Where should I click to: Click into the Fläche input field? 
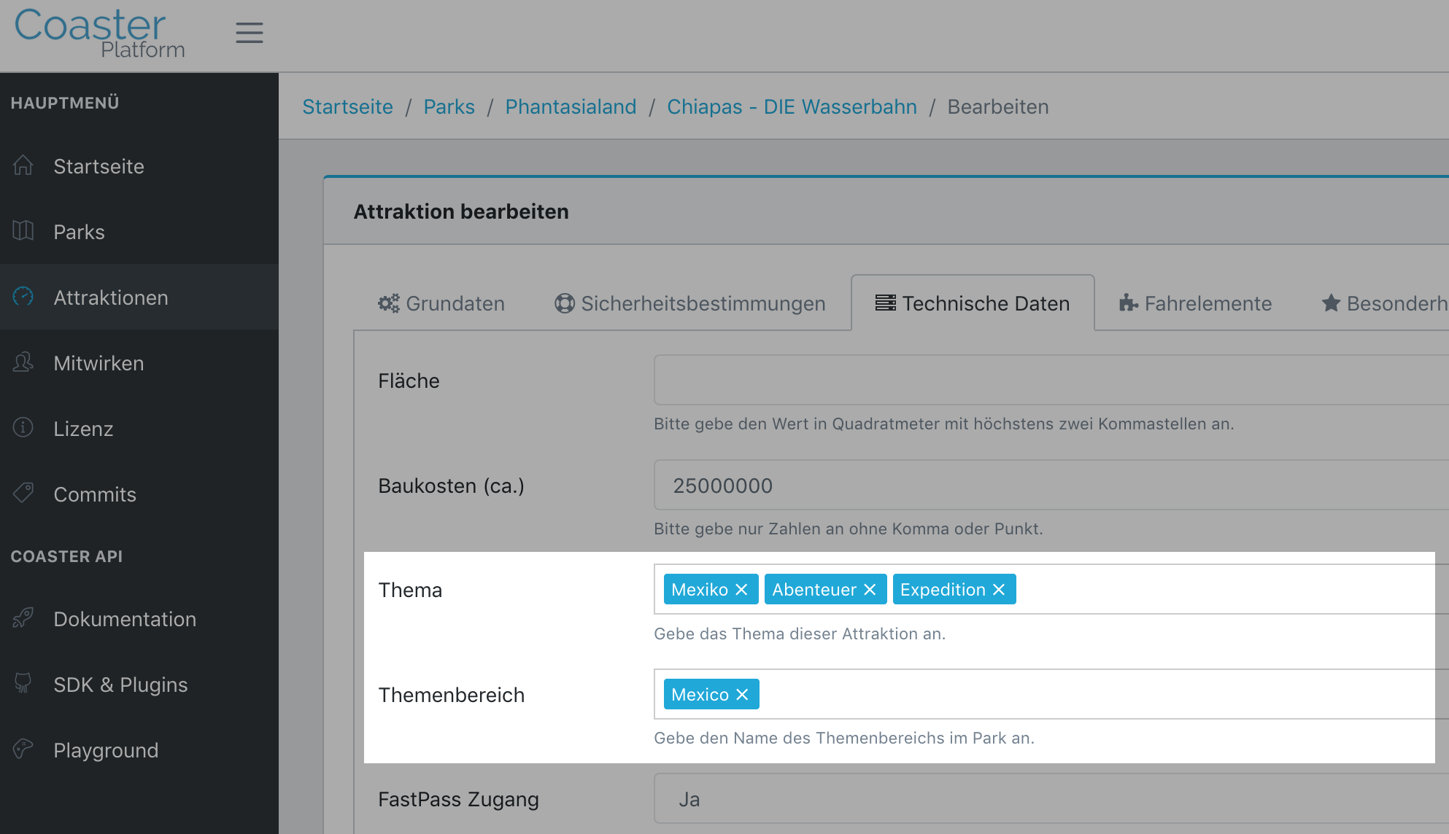coord(1051,380)
